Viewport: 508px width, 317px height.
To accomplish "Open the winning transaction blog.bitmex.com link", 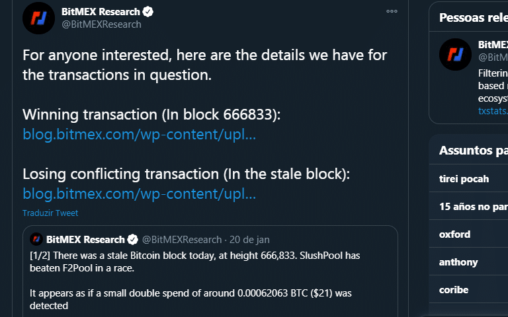I will pos(140,134).
